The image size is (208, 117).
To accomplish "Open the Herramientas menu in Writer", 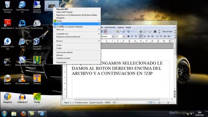I will (110, 27).
